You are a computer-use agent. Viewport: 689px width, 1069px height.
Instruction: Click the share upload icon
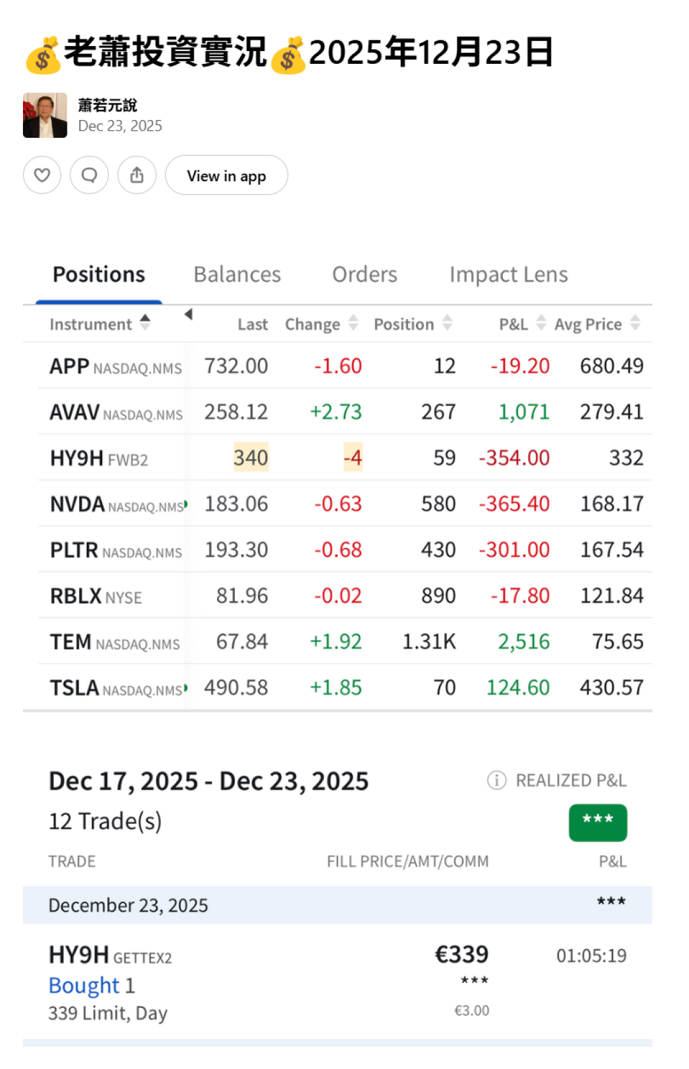coord(137,175)
